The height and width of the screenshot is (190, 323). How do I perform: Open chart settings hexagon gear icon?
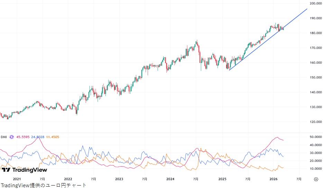point(316,179)
